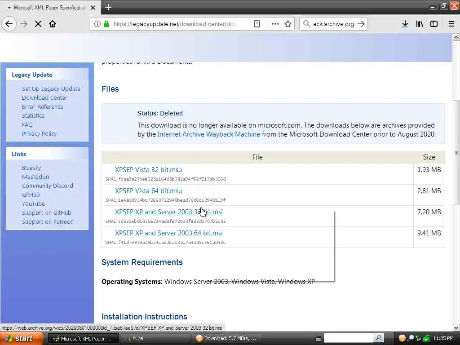Open the Download progress taskbar window

(x=228, y=339)
